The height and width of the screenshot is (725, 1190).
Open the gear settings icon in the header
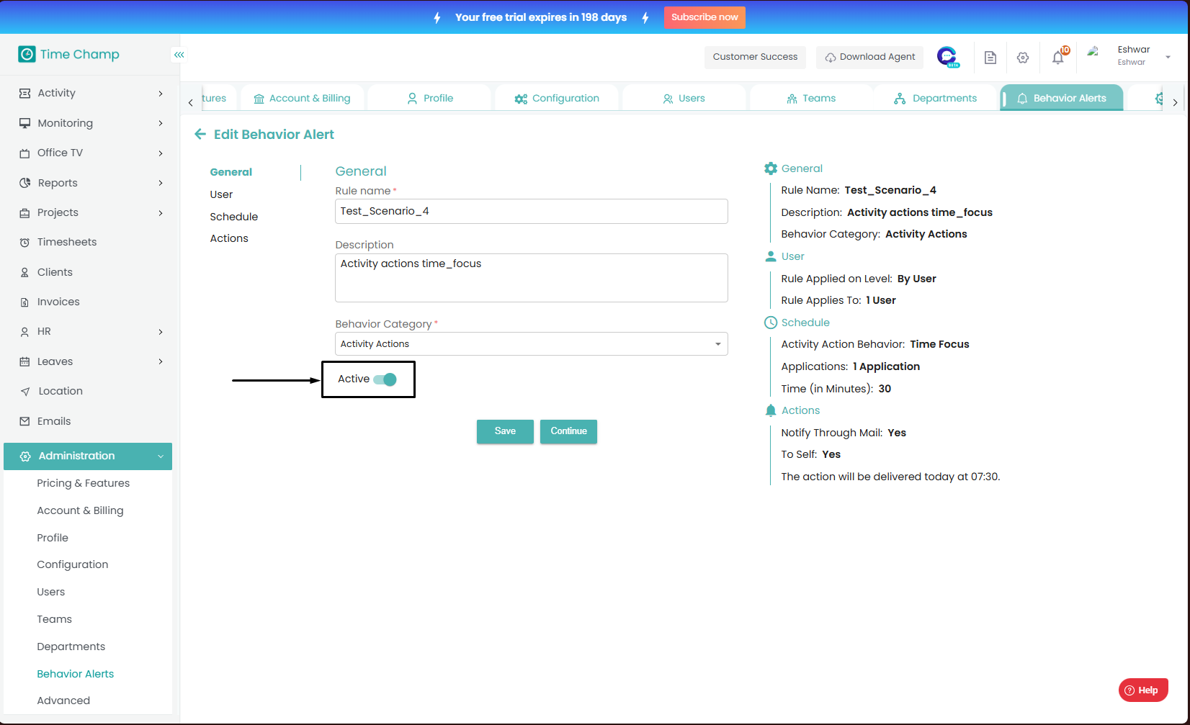click(1023, 58)
